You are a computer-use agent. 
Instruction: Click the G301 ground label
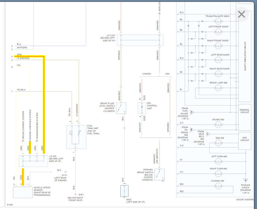[x=81, y=195]
